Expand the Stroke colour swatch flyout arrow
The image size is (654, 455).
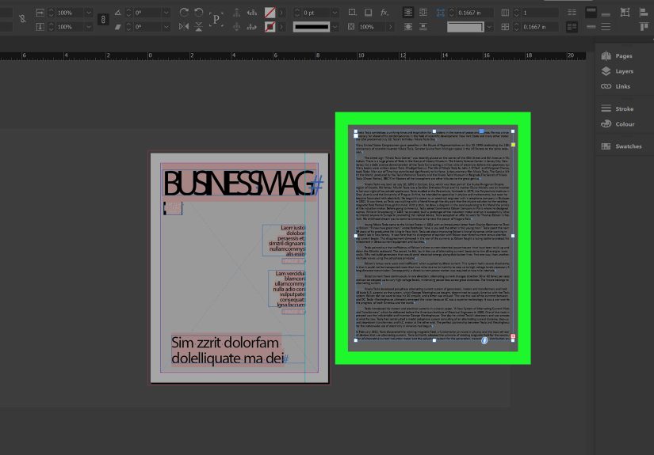pos(281,27)
